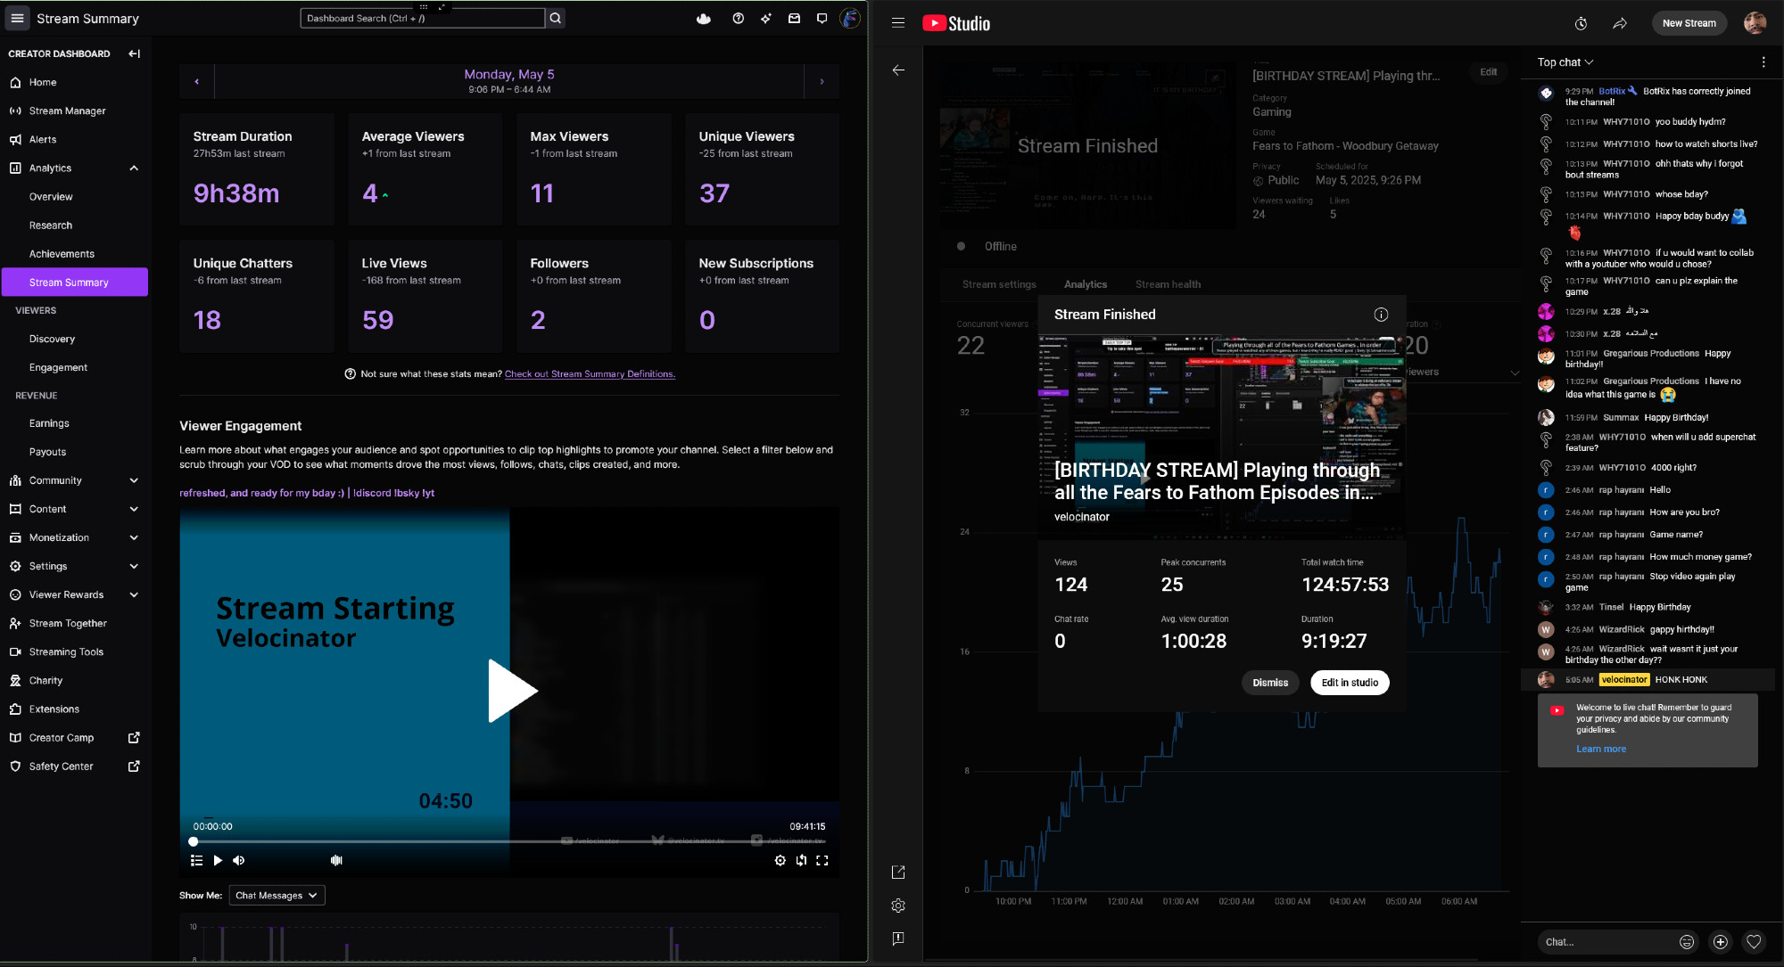Open chat more-options three dots
This screenshot has width=1784, height=967.
(x=1763, y=62)
